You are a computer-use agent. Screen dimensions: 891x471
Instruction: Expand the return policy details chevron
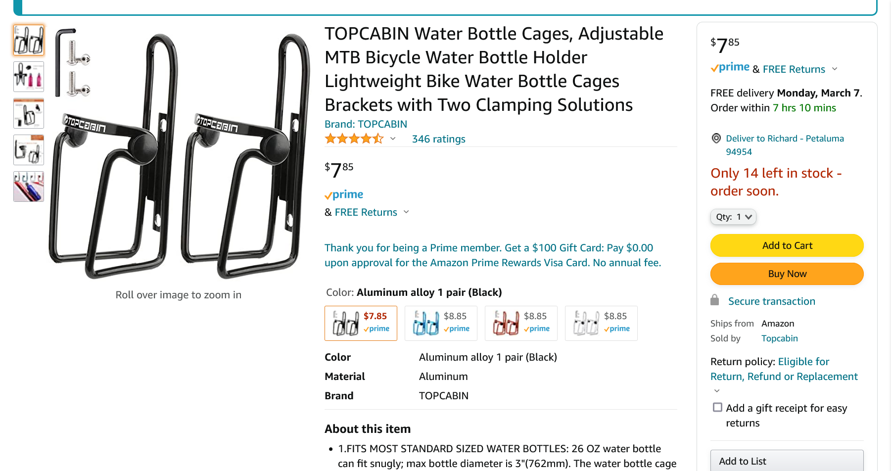tap(717, 391)
